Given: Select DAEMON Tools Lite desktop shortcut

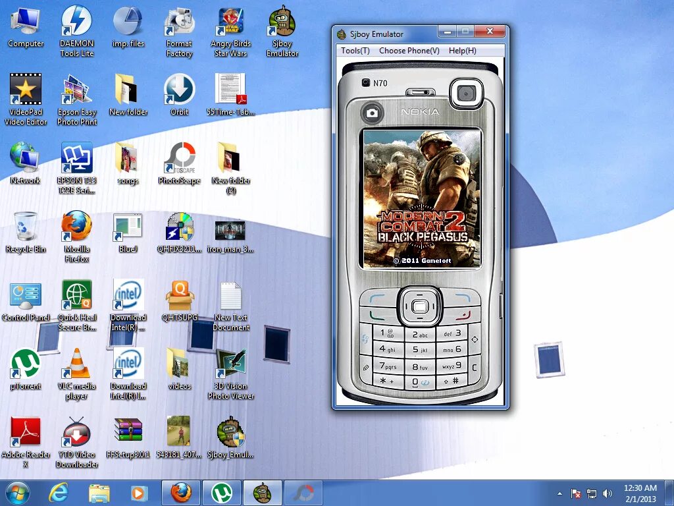Looking at the screenshot, I should tap(76, 32).
